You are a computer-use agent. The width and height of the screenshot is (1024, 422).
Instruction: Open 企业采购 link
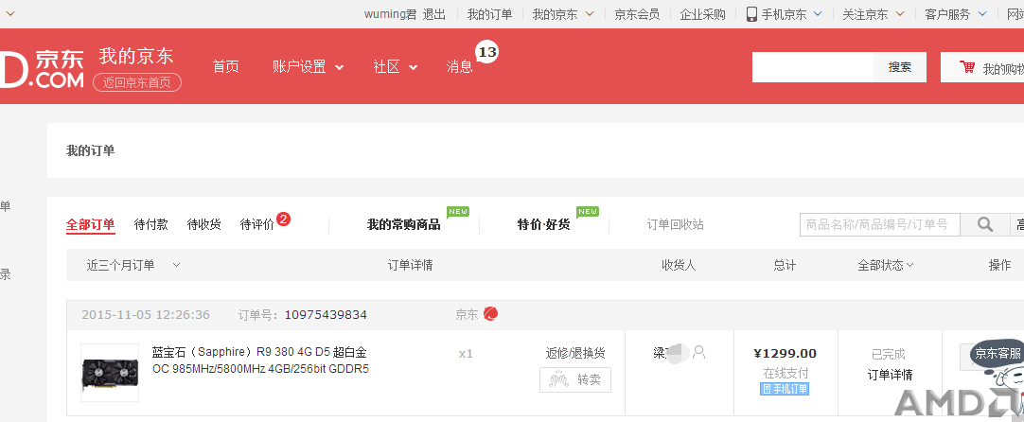[702, 14]
